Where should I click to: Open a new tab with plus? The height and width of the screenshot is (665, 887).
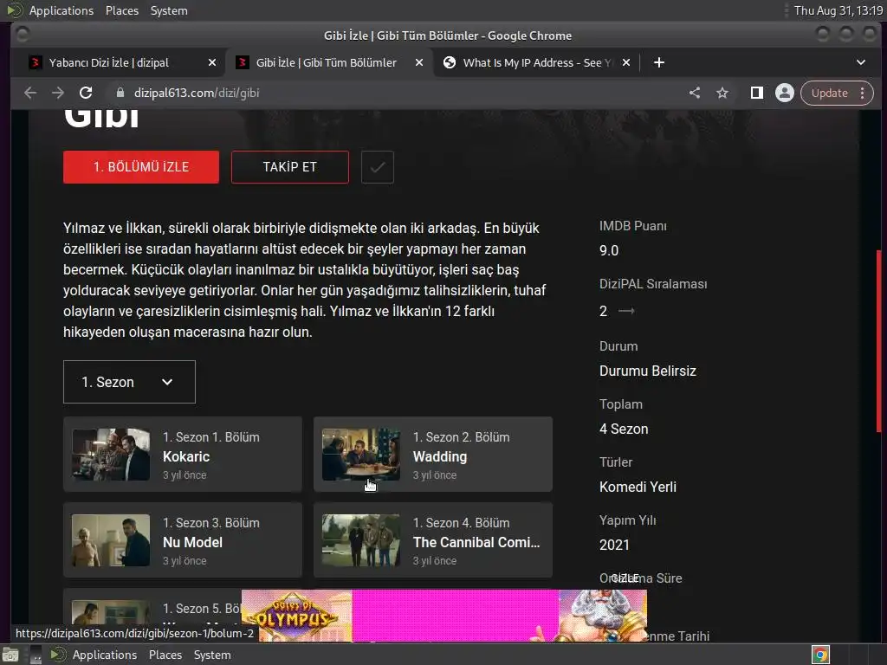(659, 62)
